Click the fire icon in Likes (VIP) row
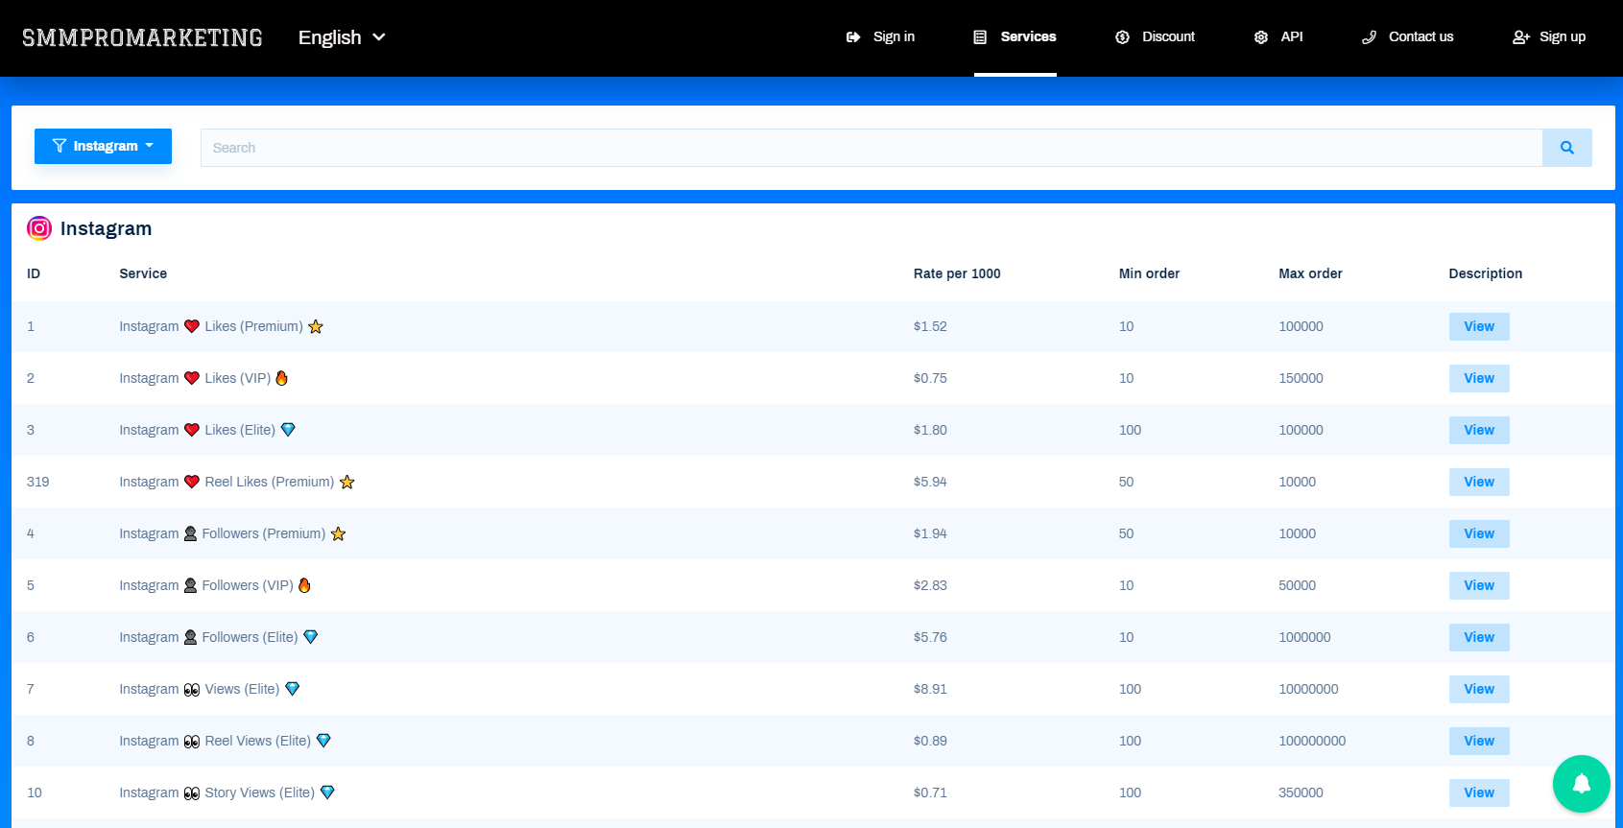 coord(282,378)
